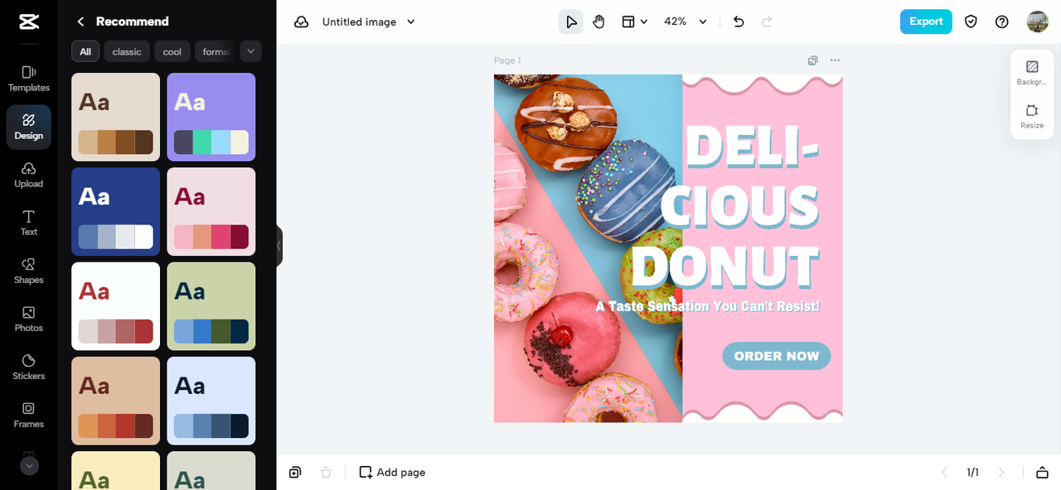Viewport: 1061px width, 490px height.
Task: Apply the tan orange red theme
Action: (116, 401)
